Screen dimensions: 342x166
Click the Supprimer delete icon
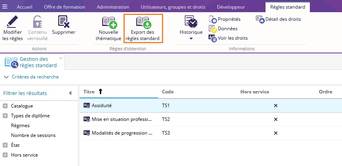pos(64,22)
